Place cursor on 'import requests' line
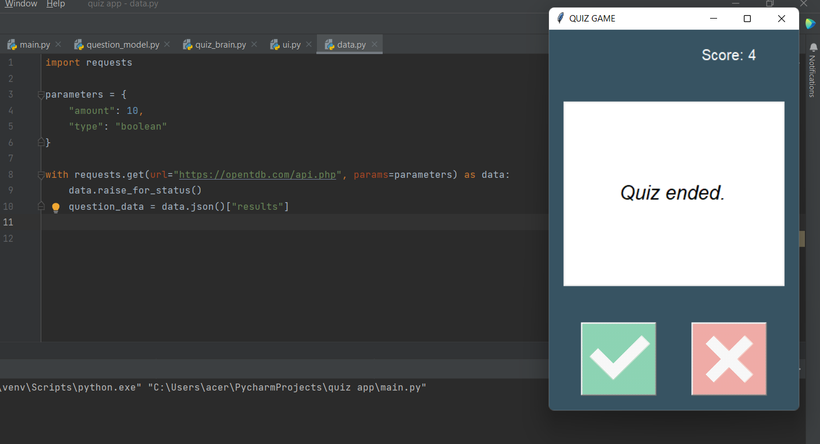The height and width of the screenshot is (444, 820). pyautogui.click(x=89, y=62)
